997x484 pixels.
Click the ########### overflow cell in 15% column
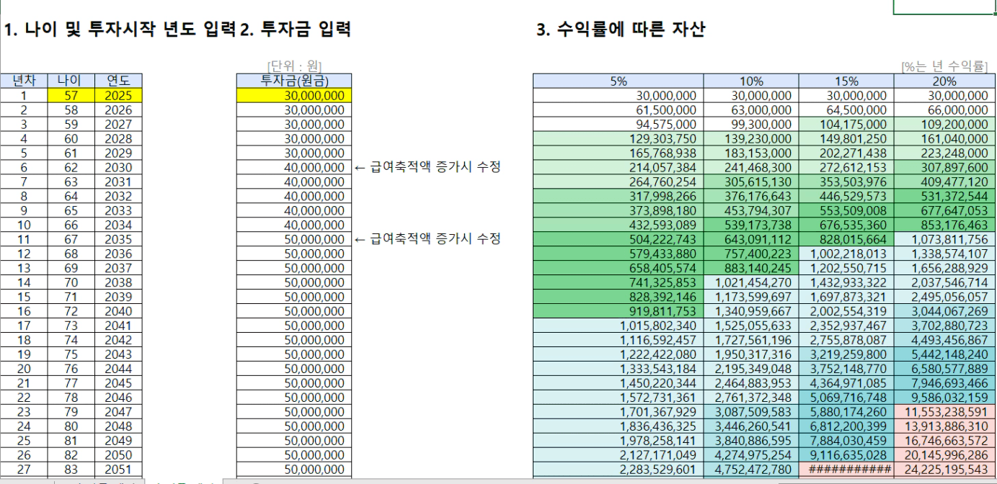[x=846, y=470]
